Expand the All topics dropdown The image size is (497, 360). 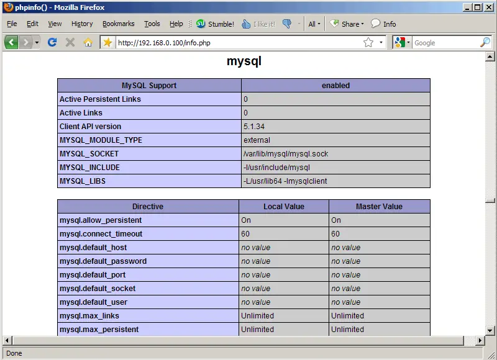[315, 24]
